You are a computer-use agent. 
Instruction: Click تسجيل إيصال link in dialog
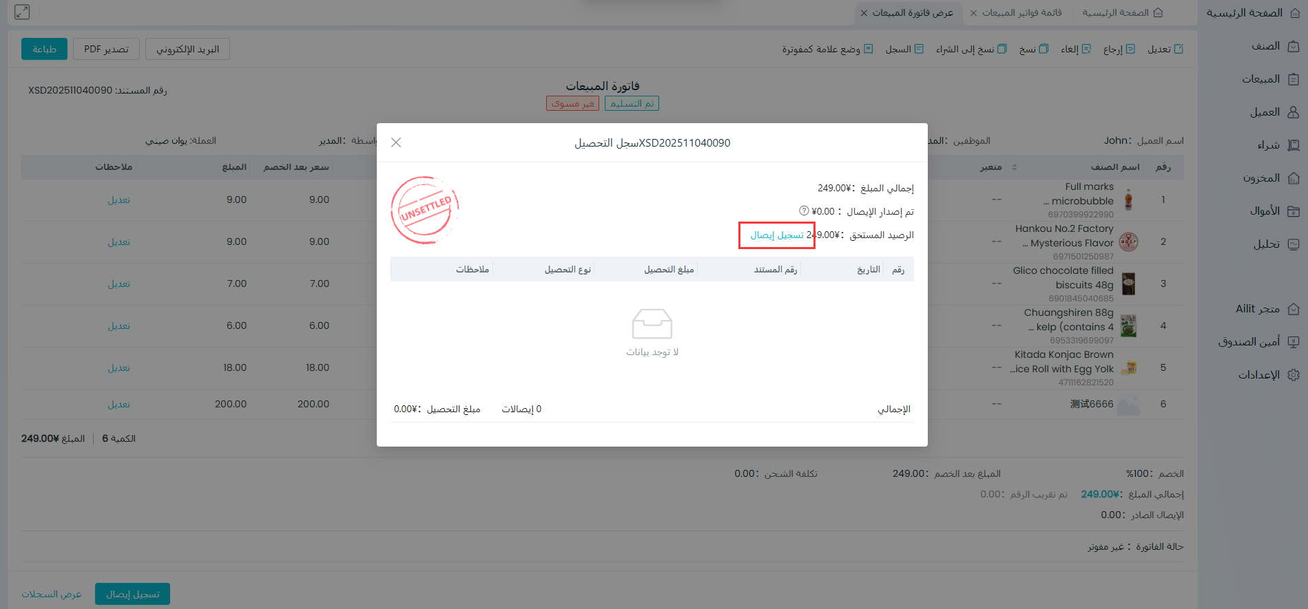pyautogui.click(x=777, y=235)
